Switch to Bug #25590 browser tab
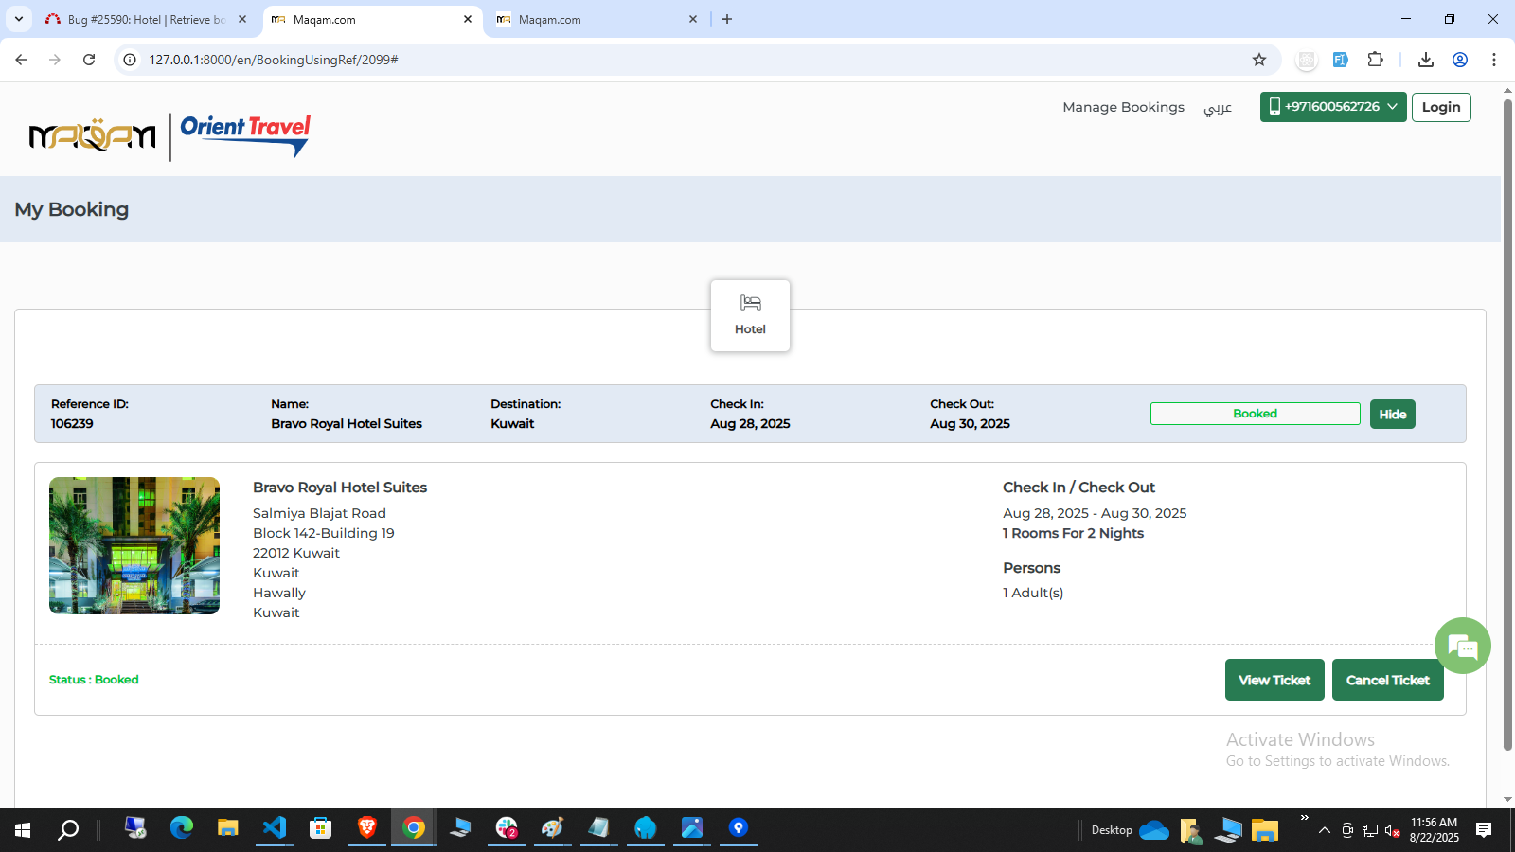This screenshot has height=852, width=1515. click(146, 19)
